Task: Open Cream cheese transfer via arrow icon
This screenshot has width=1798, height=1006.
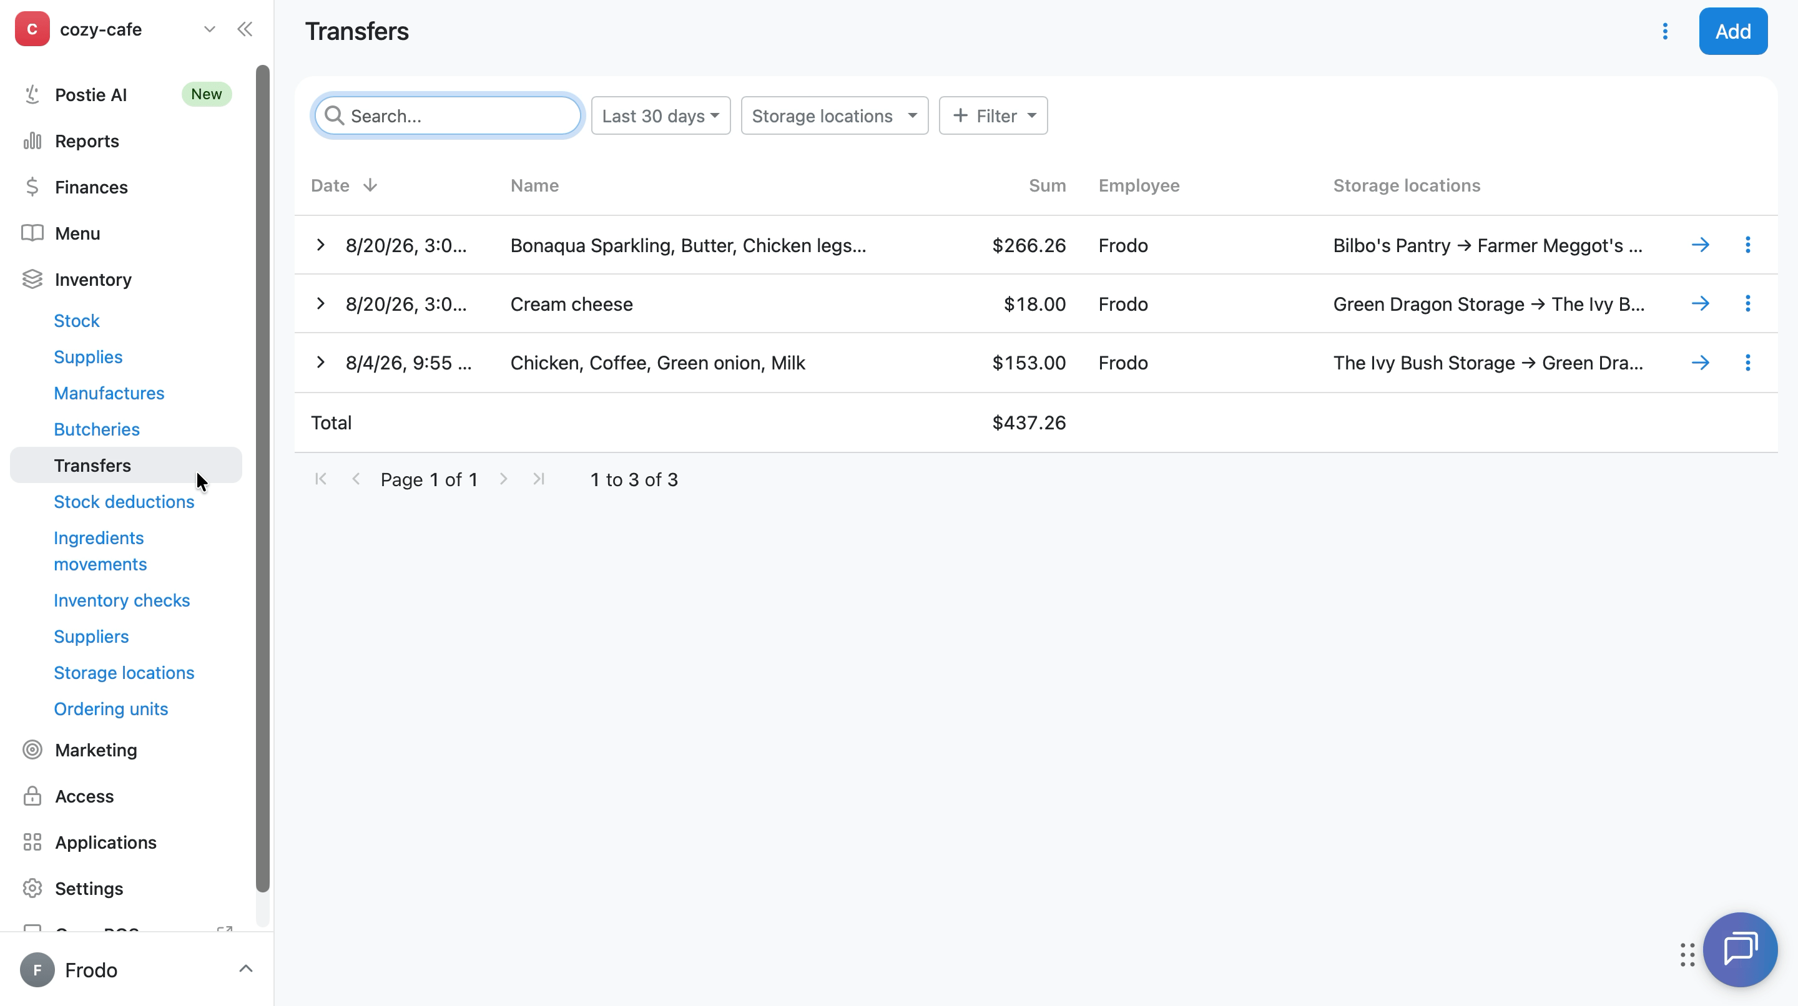Action: pyautogui.click(x=1700, y=303)
